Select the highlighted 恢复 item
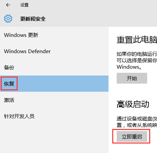 pyautogui.click(x=54, y=84)
